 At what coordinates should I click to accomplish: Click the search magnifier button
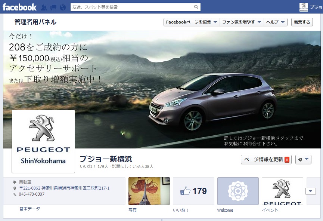point(196,7)
